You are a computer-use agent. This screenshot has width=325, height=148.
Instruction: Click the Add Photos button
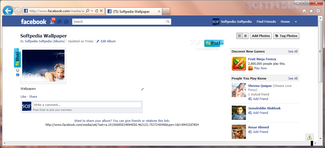pos(261,36)
